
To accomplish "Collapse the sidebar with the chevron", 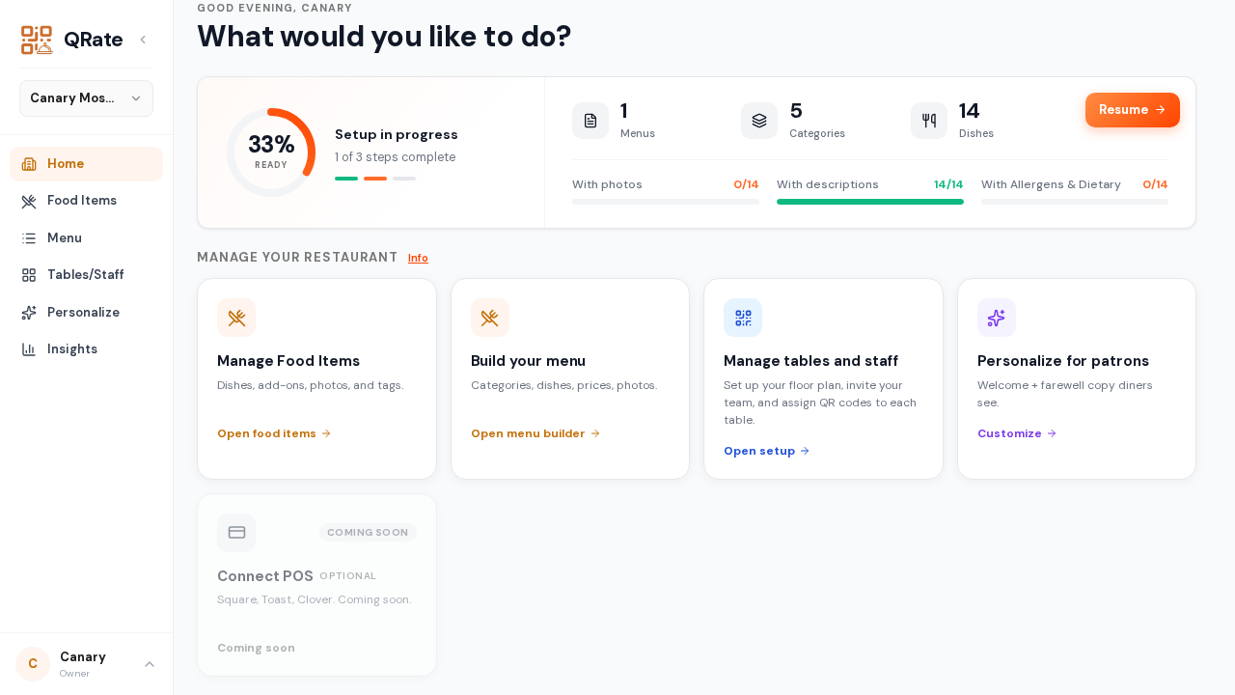I will (x=143, y=40).
